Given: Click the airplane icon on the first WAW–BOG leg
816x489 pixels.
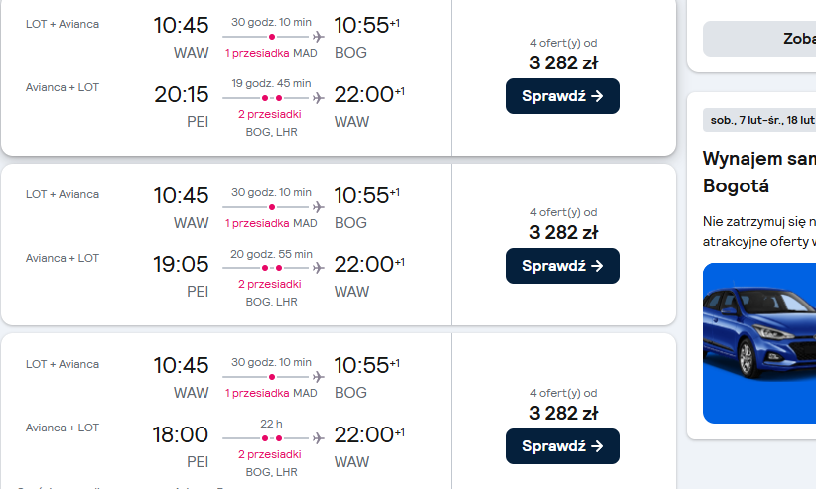Looking at the screenshot, I should coord(318,37).
